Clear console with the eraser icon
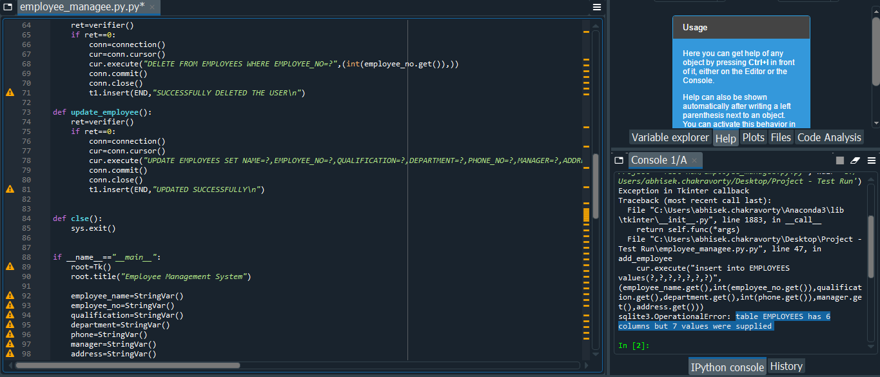 [856, 160]
